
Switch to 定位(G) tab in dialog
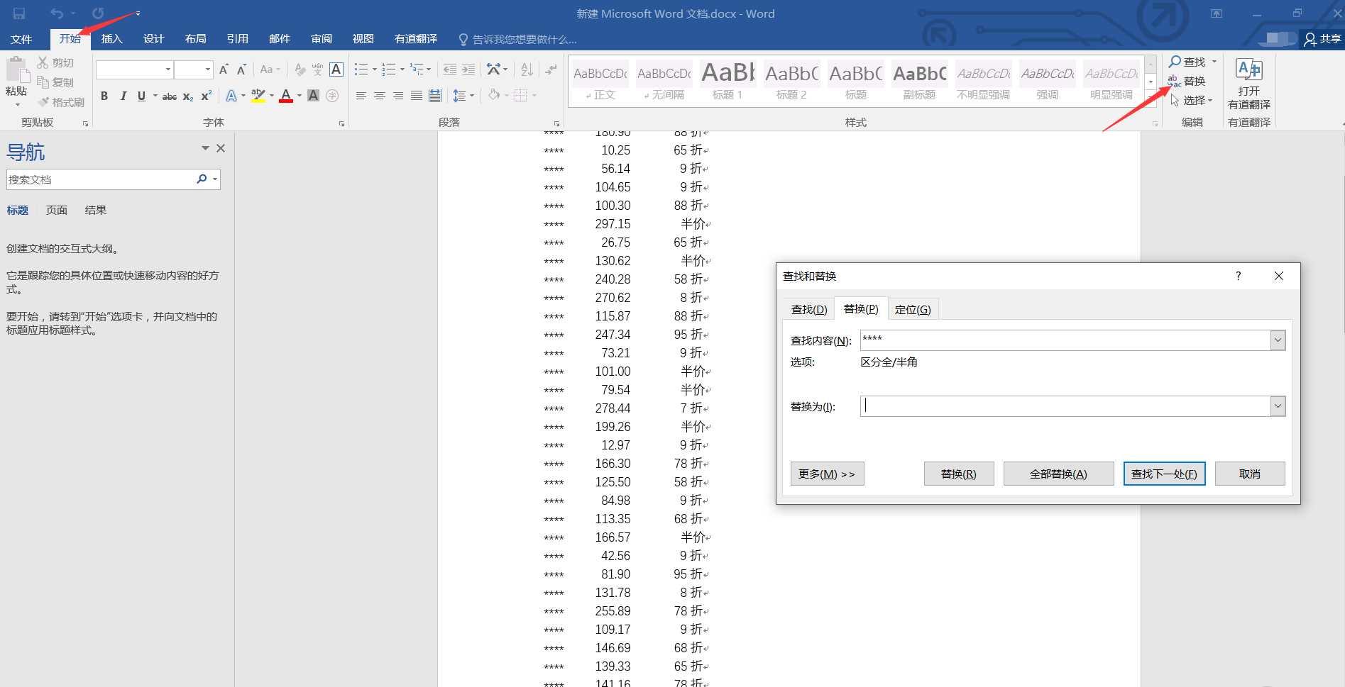(913, 309)
